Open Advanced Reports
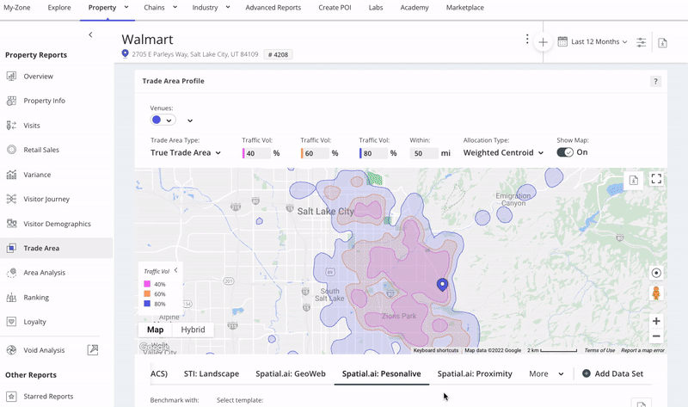 [273, 8]
